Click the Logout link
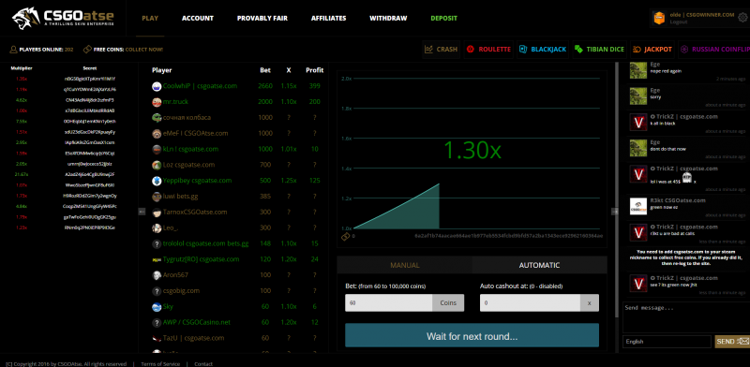 click(x=679, y=22)
